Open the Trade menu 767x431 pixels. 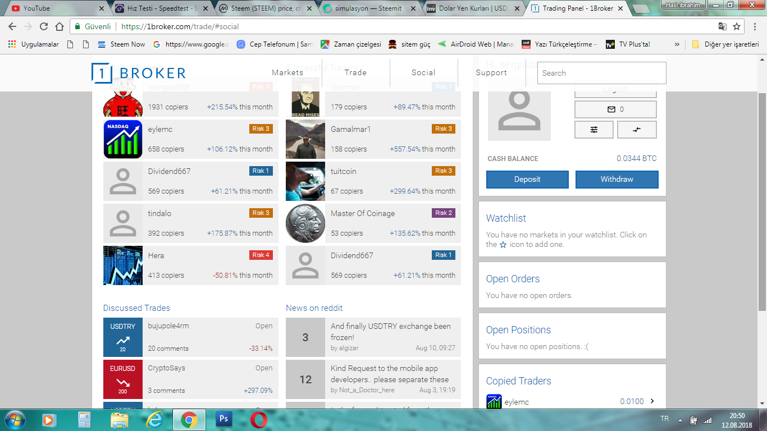point(355,72)
